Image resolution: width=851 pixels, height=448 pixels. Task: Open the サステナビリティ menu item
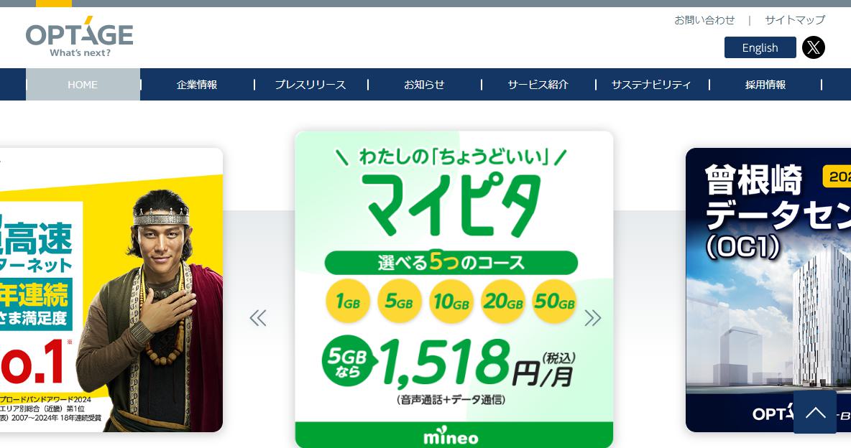coord(651,85)
